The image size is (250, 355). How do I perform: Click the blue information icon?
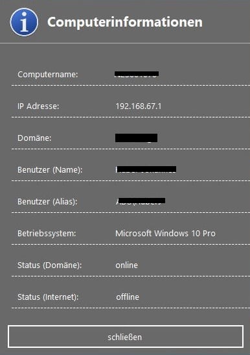coord(24,22)
